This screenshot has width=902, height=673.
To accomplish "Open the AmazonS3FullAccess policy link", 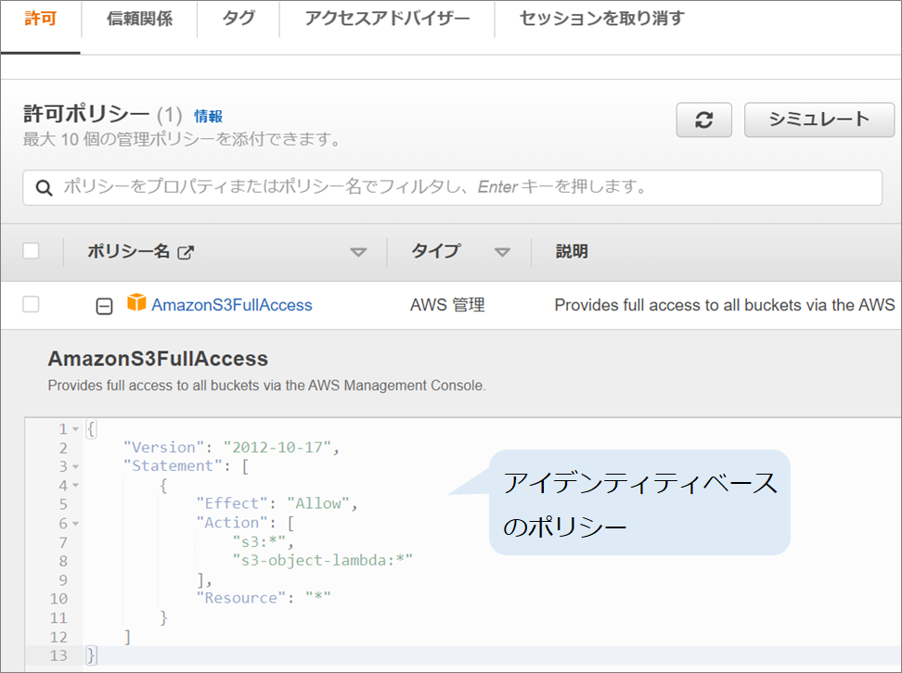I will [232, 304].
